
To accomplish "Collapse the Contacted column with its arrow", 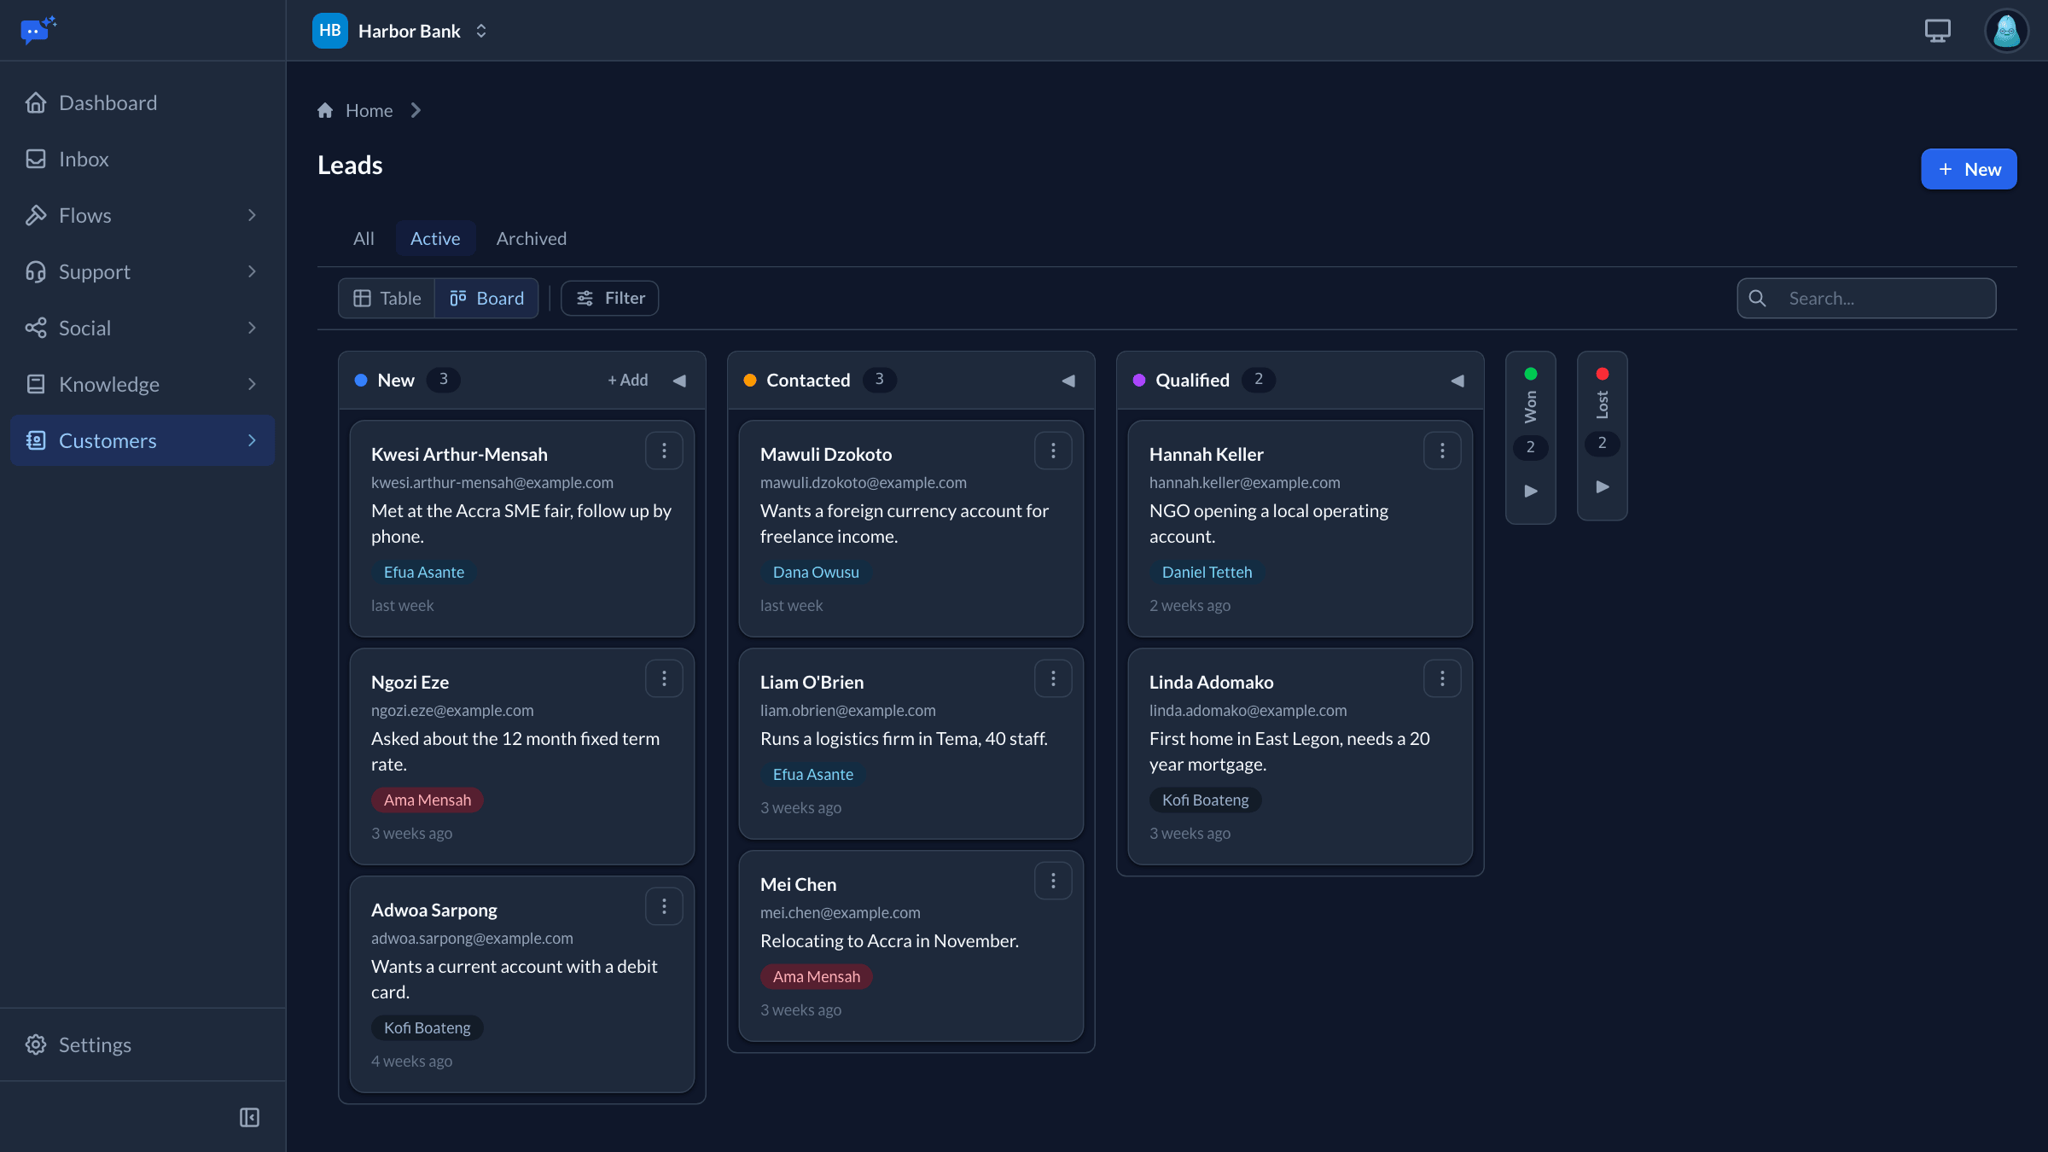I will [x=1068, y=381].
